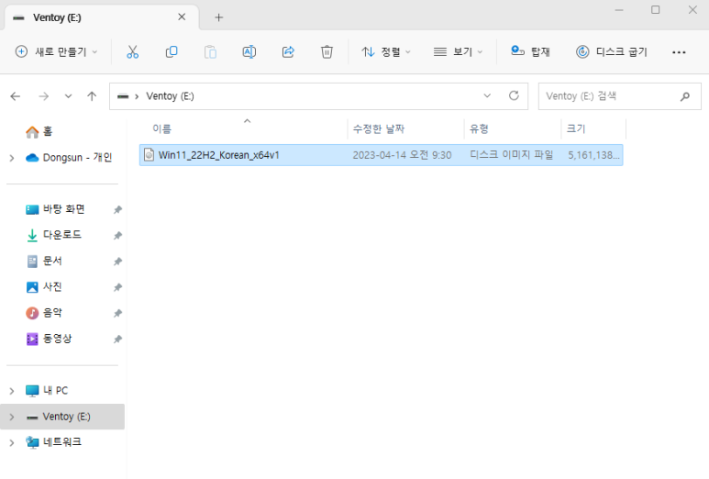Open the 보기 view dropdown
This screenshot has width=709, height=479.
click(458, 52)
